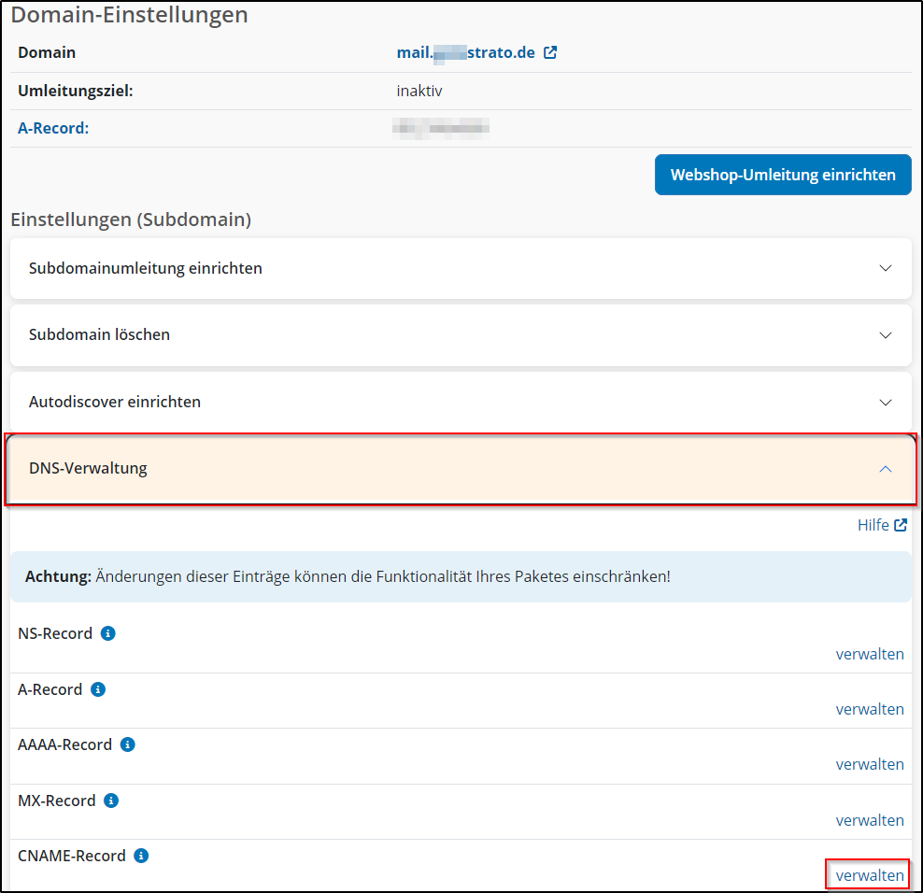Show info for MX-Record
Screen dimensions: 923x893
[x=111, y=801]
